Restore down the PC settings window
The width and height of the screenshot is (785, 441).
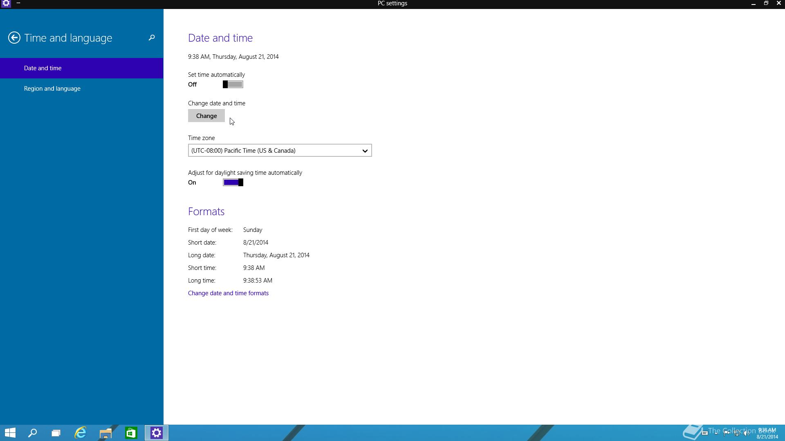coord(766,3)
